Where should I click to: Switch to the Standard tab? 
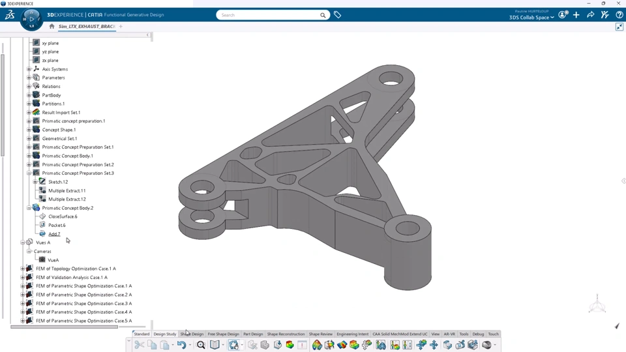tap(142, 334)
